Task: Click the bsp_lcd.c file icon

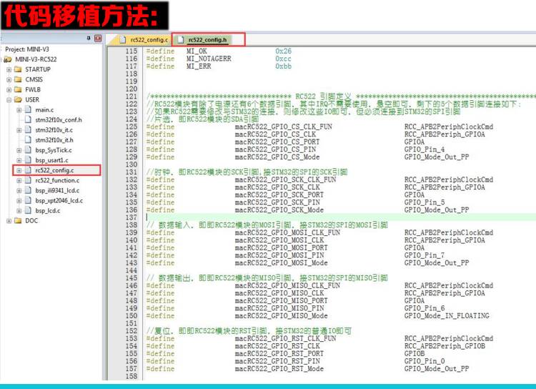Action: 29,210
